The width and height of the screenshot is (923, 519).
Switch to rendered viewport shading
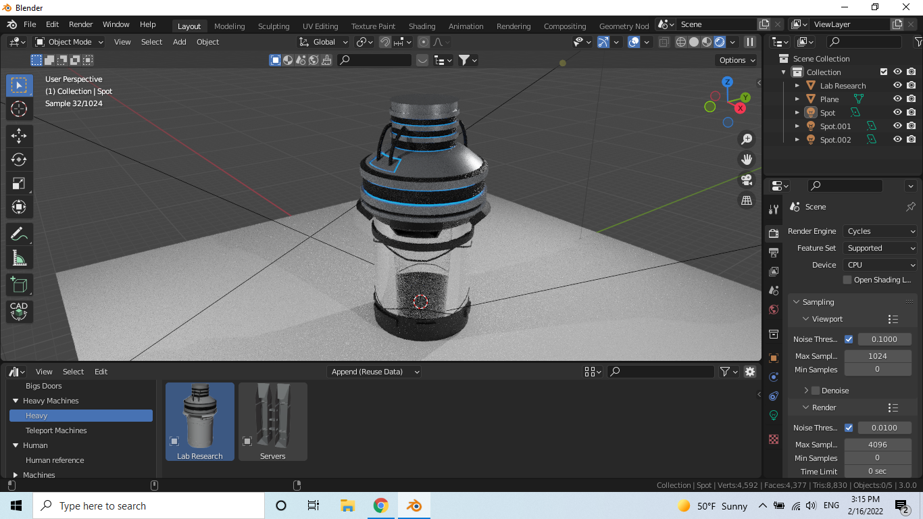point(720,42)
